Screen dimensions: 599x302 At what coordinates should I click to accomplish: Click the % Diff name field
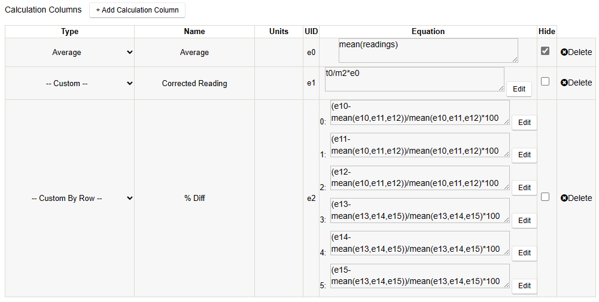point(194,199)
